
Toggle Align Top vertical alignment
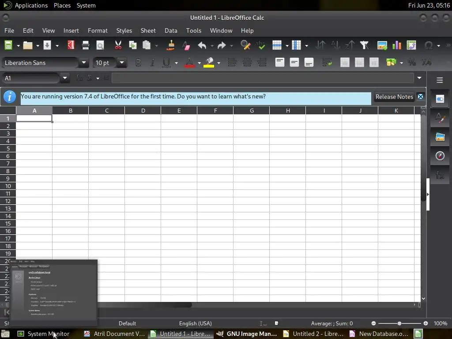point(279,63)
